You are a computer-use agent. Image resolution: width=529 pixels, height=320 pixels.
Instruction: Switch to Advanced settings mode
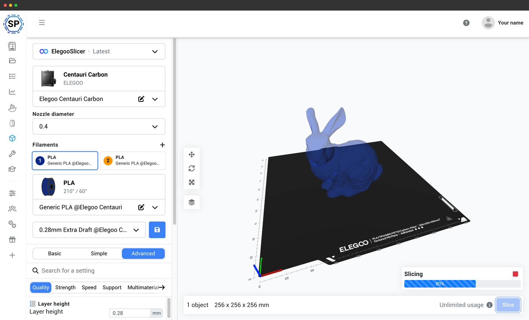(x=143, y=254)
